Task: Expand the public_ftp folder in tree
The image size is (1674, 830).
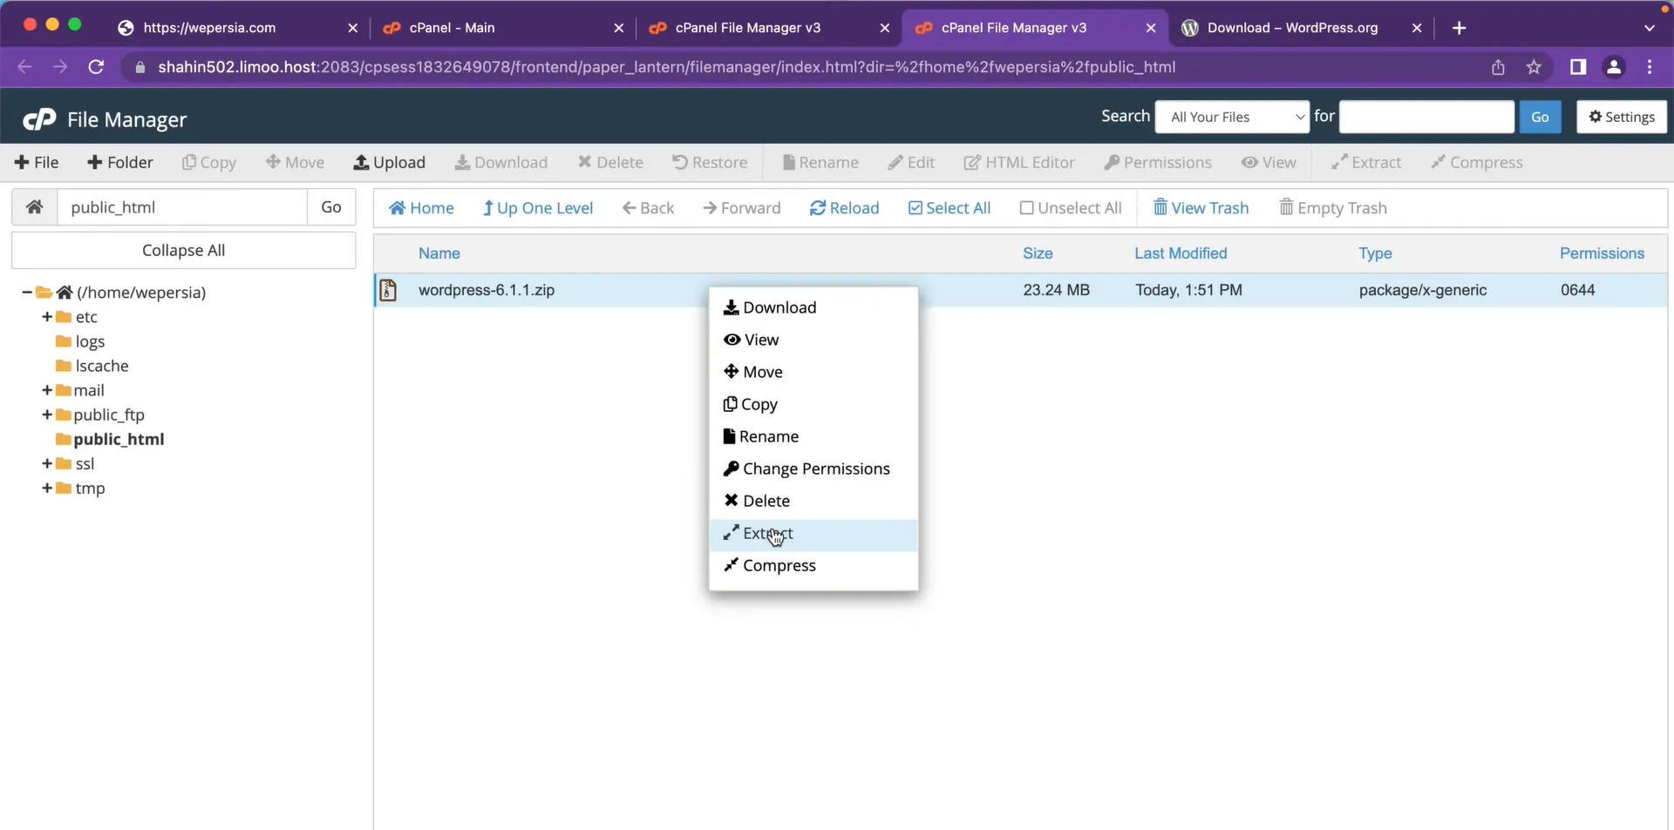Action: tap(47, 415)
